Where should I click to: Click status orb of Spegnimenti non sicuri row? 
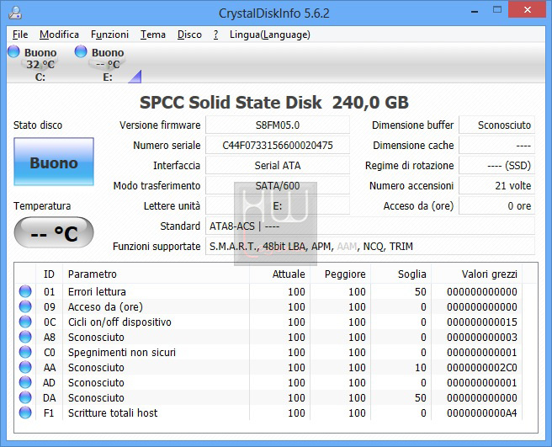coord(25,352)
